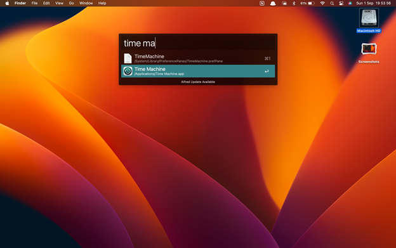Open the Wi-Fi status menu

pyautogui.click(x=322, y=3)
